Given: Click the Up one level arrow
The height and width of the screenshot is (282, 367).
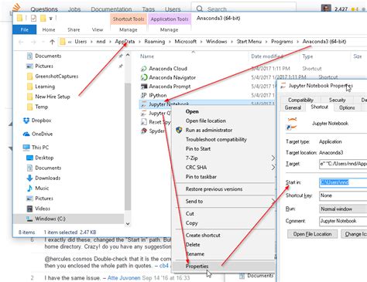Looking at the screenshot, I should [52, 42].
